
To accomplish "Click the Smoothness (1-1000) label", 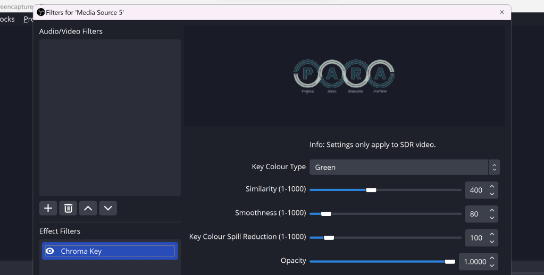I will [271, 213].
